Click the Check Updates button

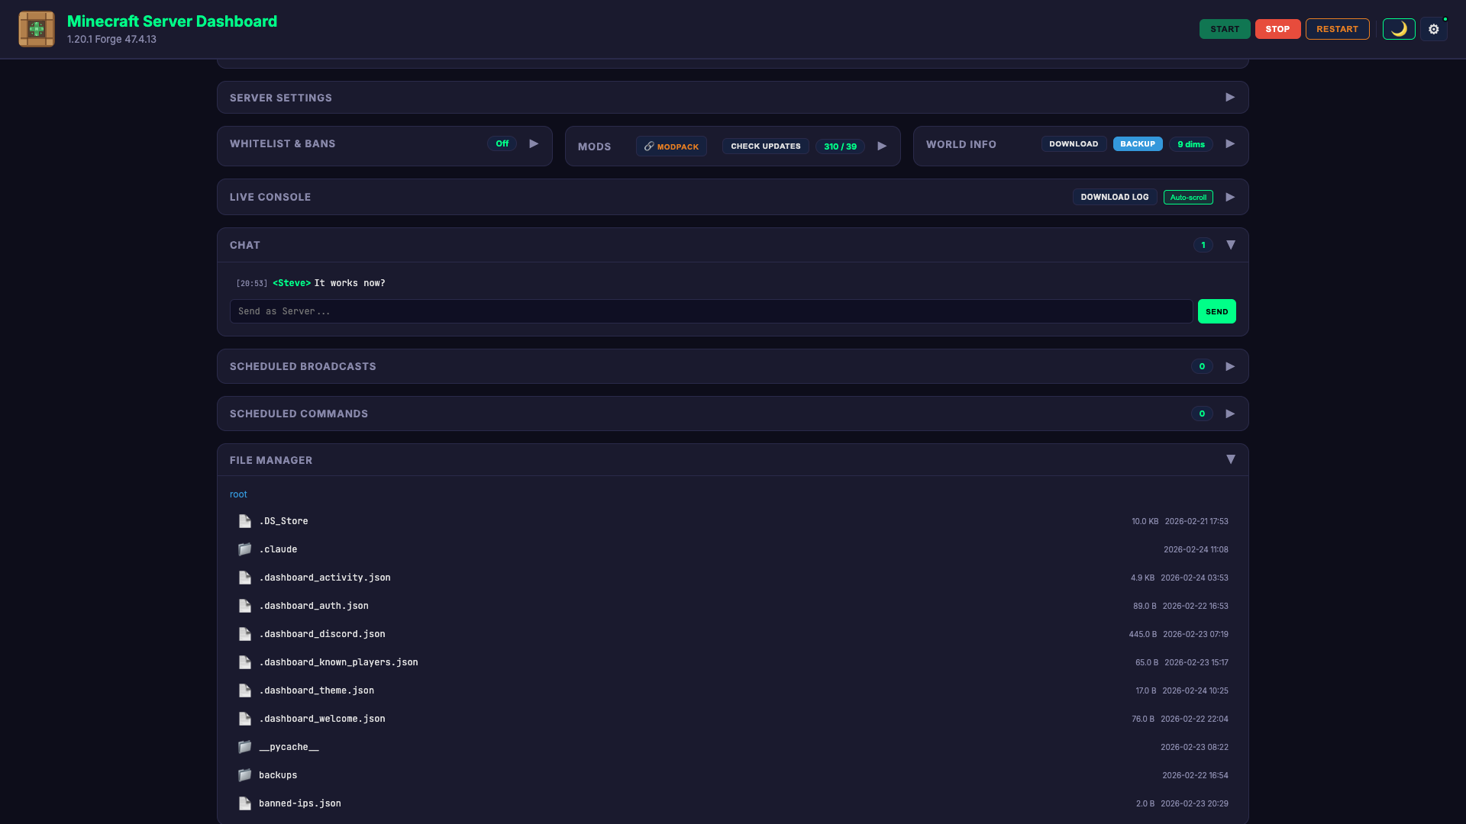(765, 146)
